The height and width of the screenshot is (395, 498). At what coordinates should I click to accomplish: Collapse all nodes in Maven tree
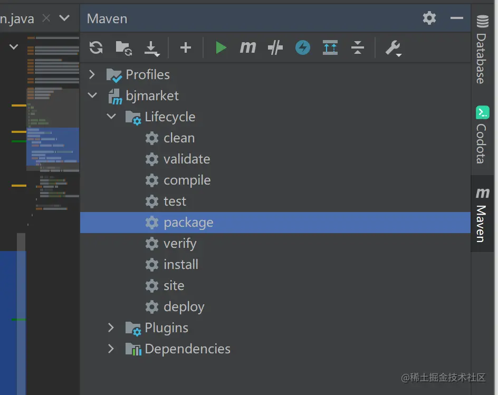tap(358, 47)
